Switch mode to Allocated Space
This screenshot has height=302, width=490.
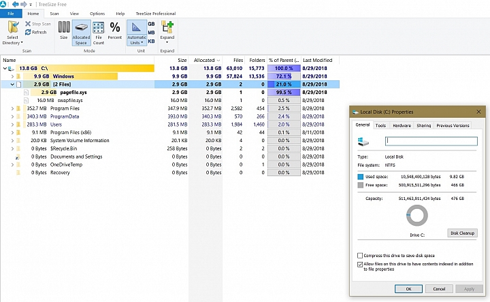click(81, 33)
